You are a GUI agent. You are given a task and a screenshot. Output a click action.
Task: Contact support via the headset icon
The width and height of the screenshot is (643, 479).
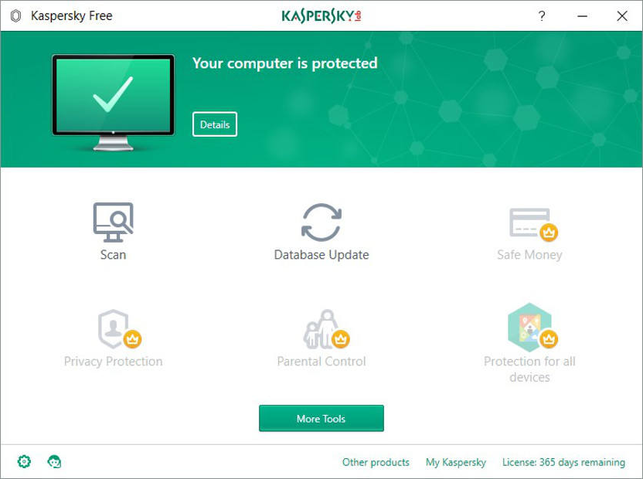[x=54, y=461]
